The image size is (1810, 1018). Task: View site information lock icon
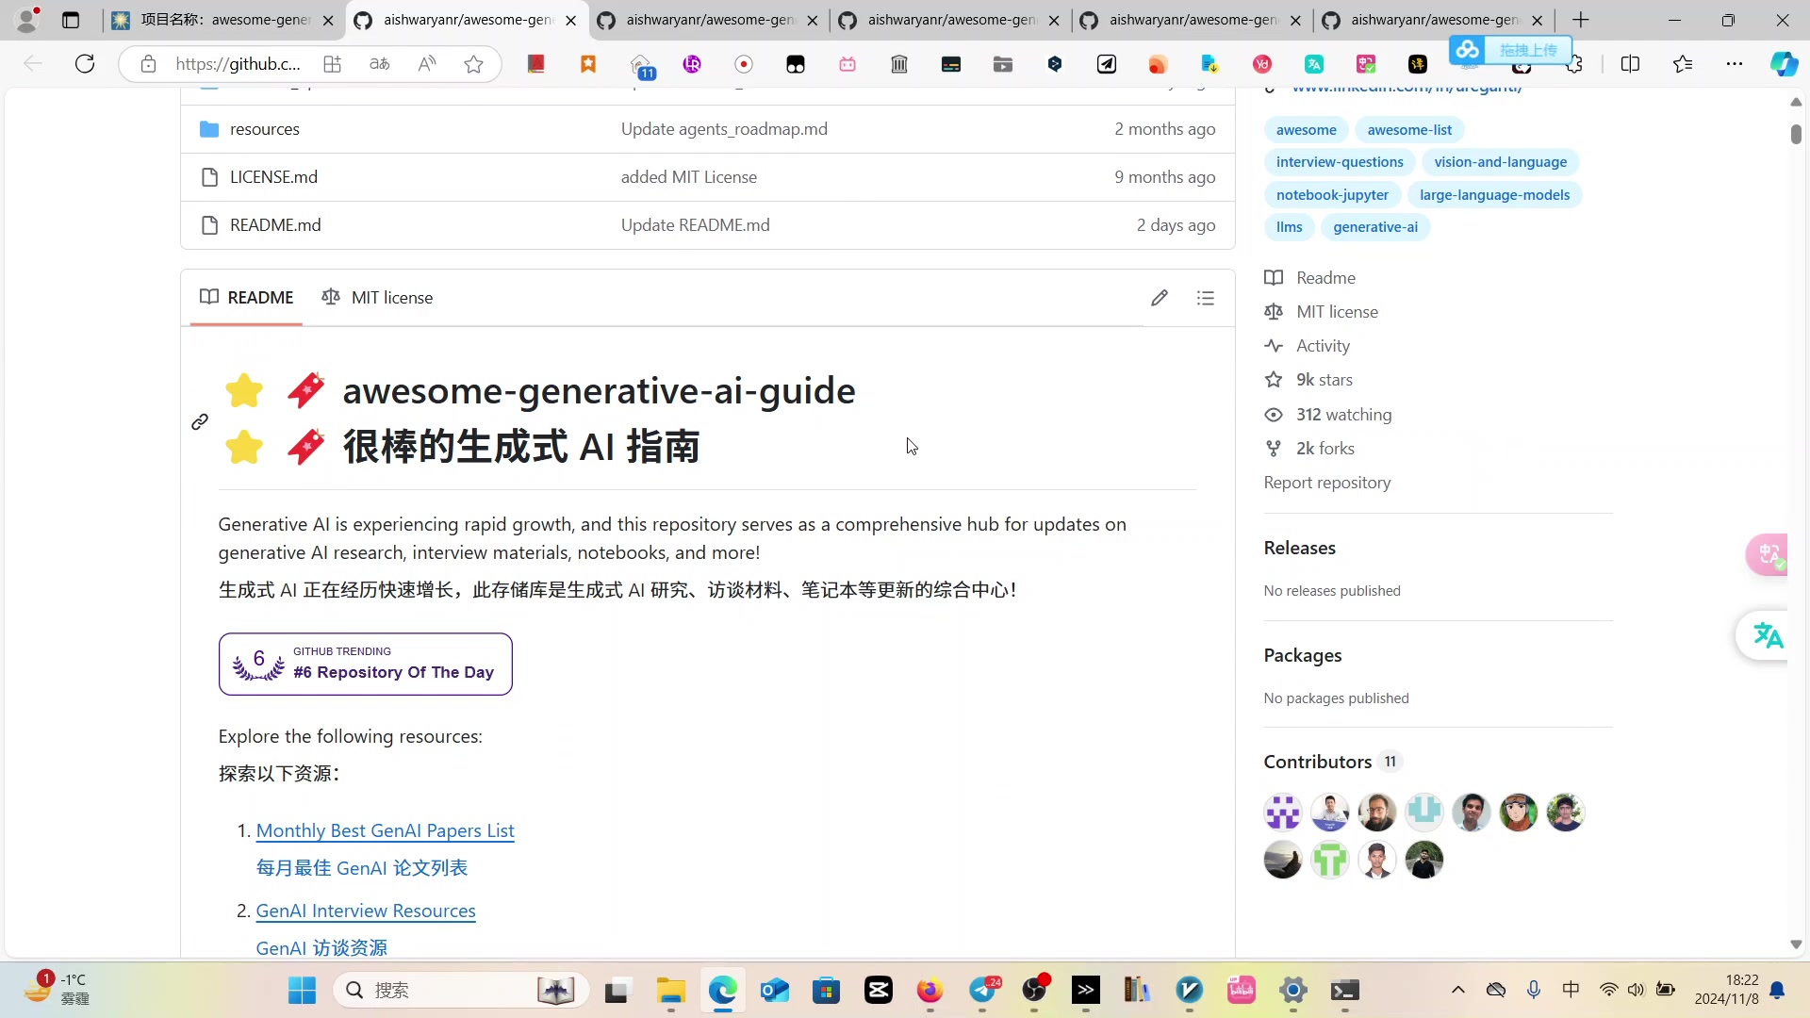[x=148, y=64]
